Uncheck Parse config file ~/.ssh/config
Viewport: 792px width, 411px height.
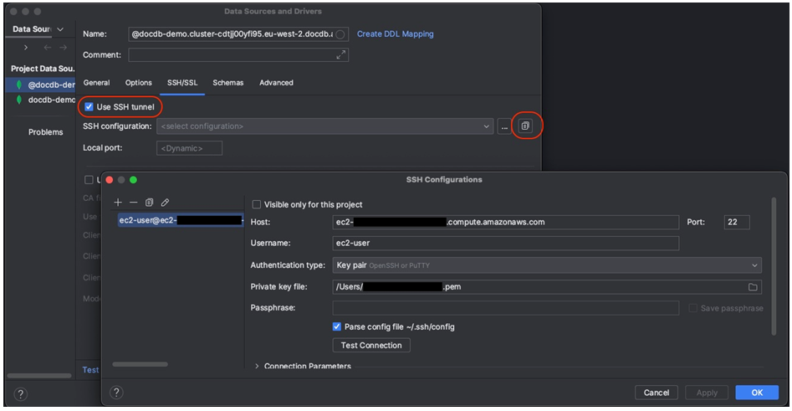pos(337,326)
